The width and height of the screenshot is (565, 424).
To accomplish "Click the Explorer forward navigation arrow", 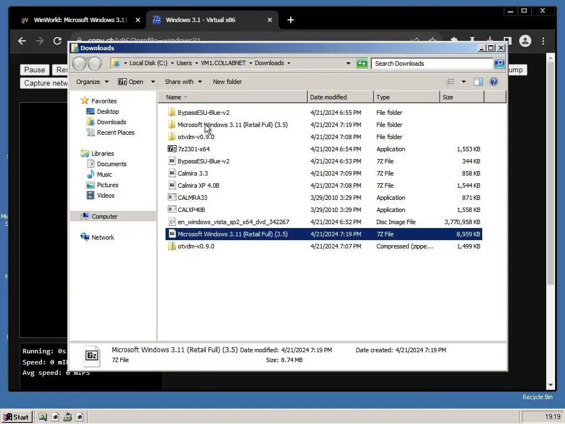I will click(94, 63).
